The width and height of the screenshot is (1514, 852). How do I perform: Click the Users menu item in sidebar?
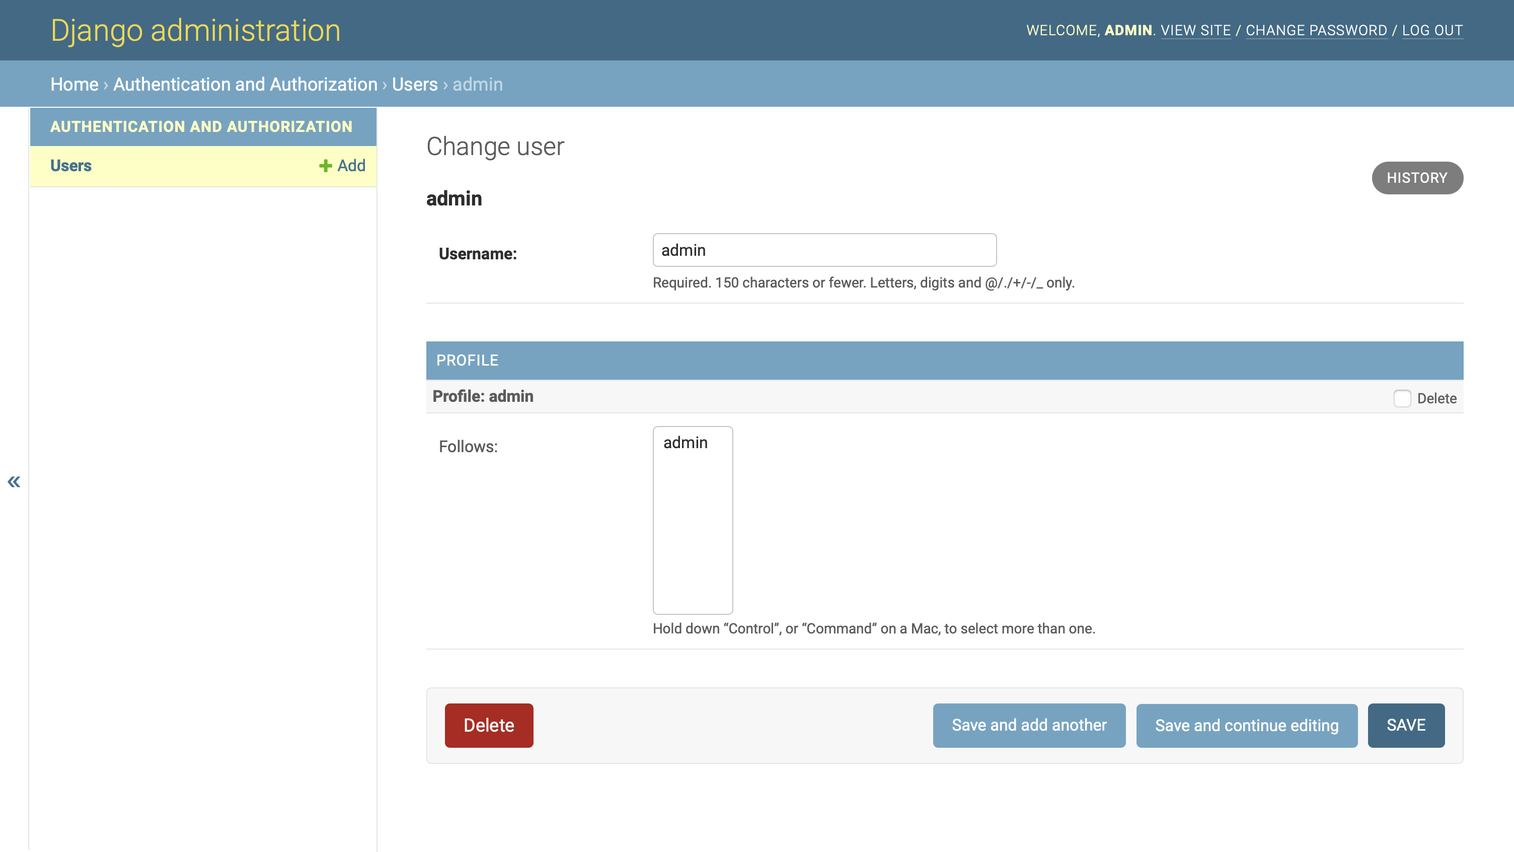coord(70,165)
